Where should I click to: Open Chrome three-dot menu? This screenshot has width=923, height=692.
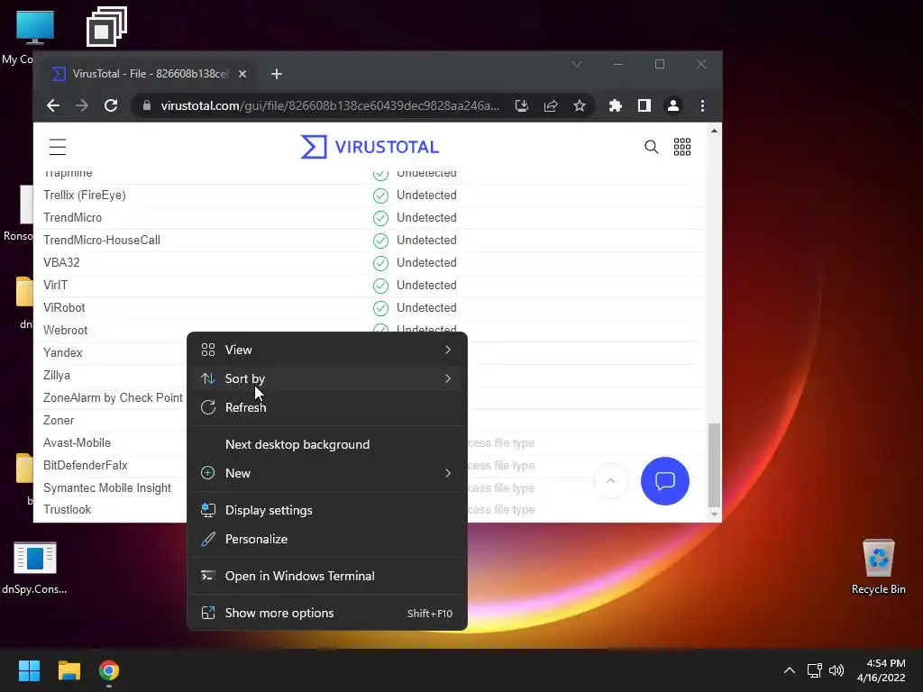click(702, 105)
